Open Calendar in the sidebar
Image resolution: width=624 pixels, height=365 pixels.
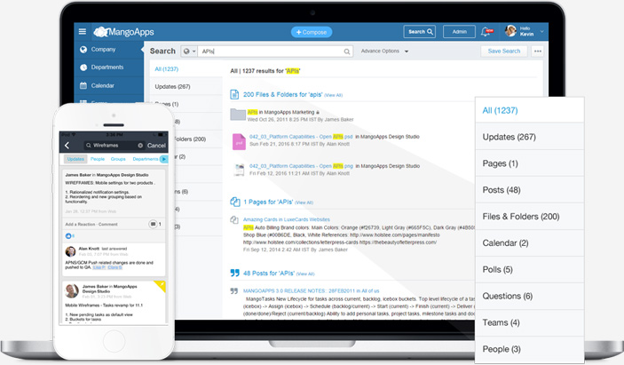click(x=102, y=85)
